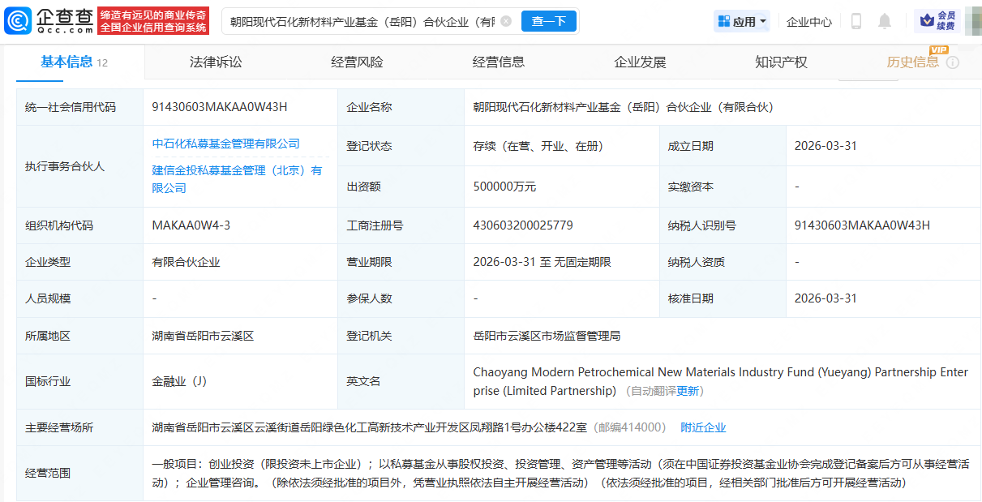Click the mobile phone app icon
Viewport: 982px width, 502px height.
(856, 22)
